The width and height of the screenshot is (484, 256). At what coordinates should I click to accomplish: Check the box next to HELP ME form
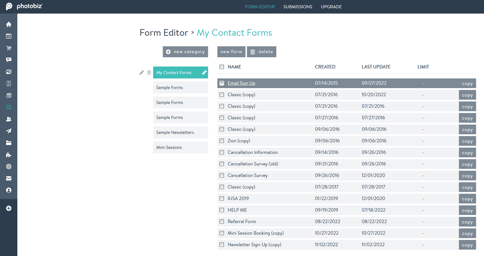222,210
